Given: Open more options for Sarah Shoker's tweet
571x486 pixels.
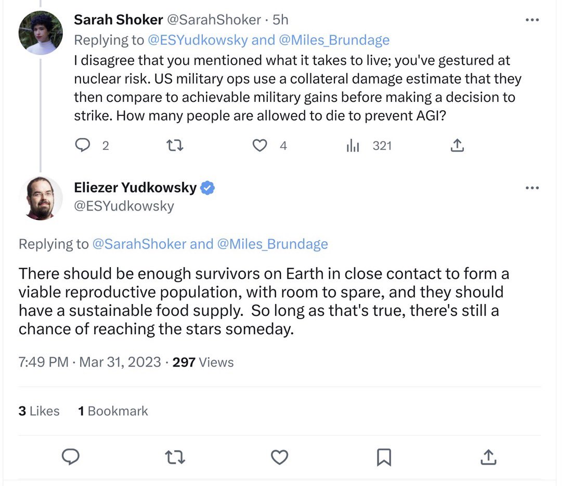Looking at the screenshot, I should 532,20.
